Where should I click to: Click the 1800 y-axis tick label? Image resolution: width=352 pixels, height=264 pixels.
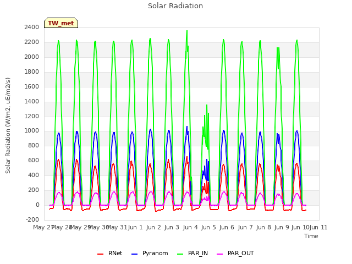click(x=32, y=71)
